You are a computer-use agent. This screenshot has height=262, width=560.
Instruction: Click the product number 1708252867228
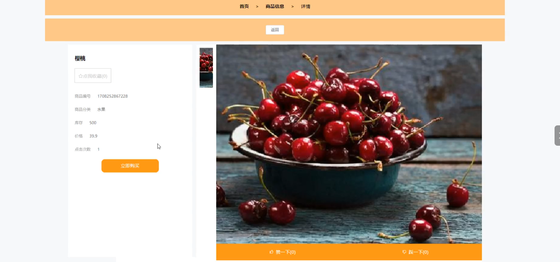click(112, 96)
